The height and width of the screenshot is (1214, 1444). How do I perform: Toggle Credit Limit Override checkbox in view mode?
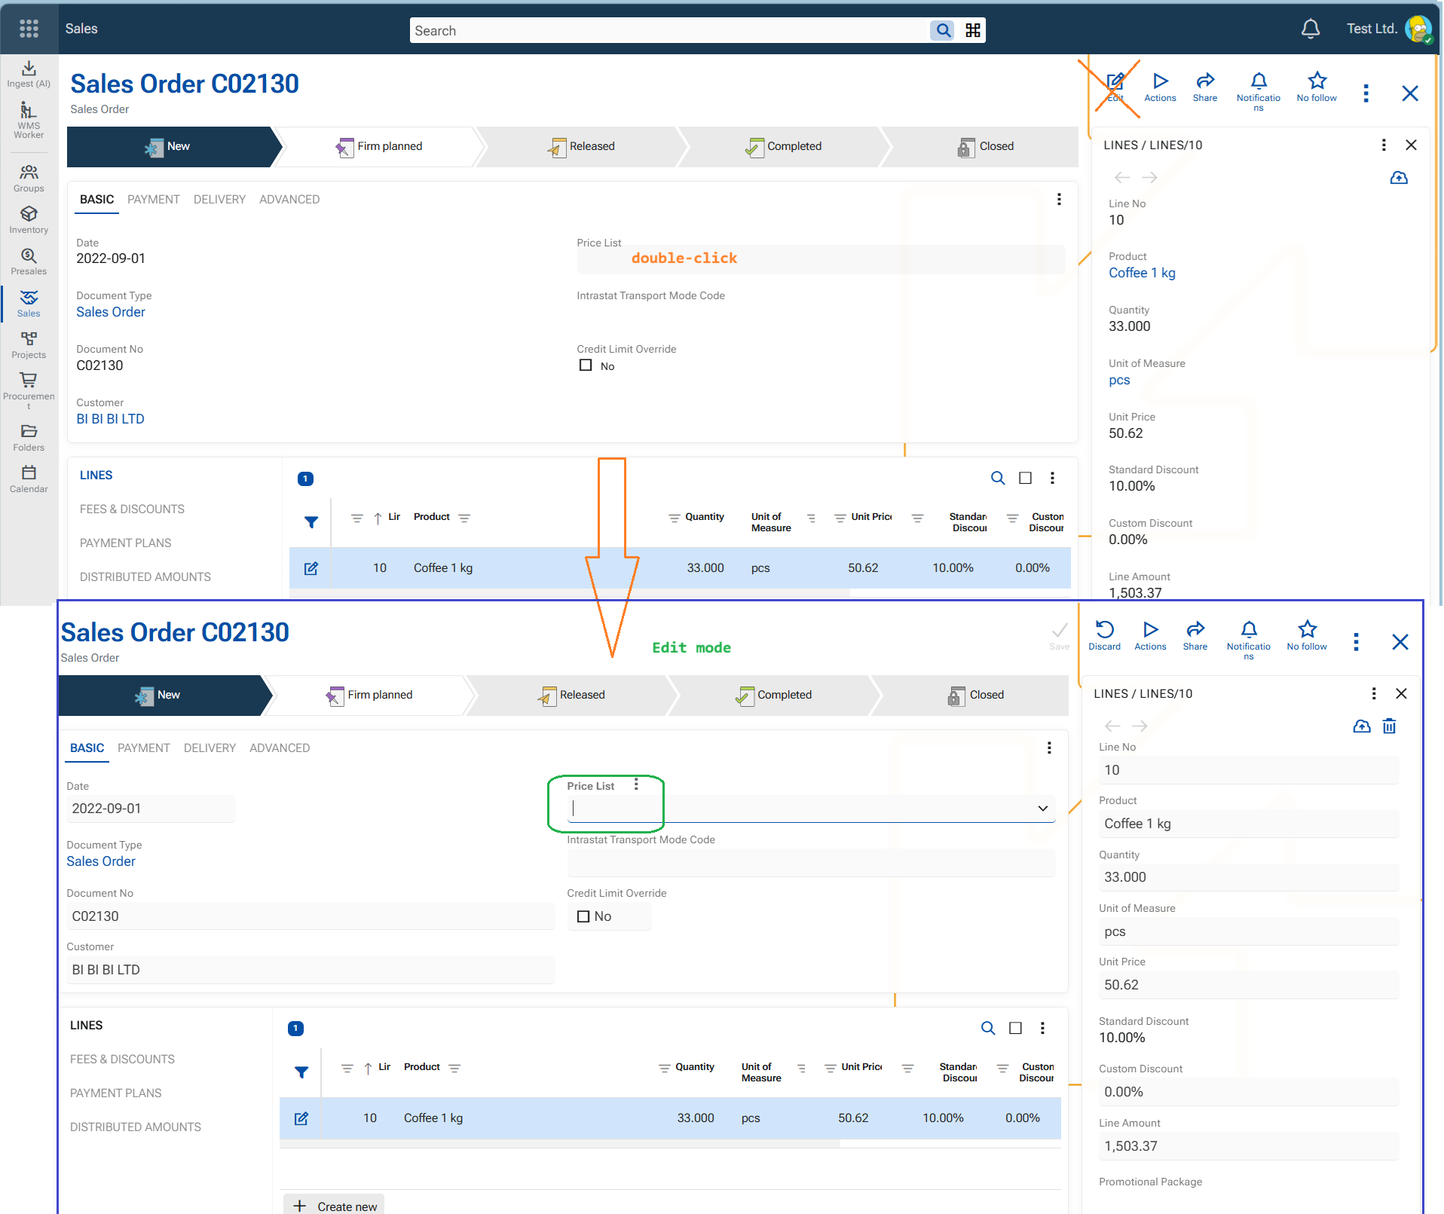(x=586, y=365)
